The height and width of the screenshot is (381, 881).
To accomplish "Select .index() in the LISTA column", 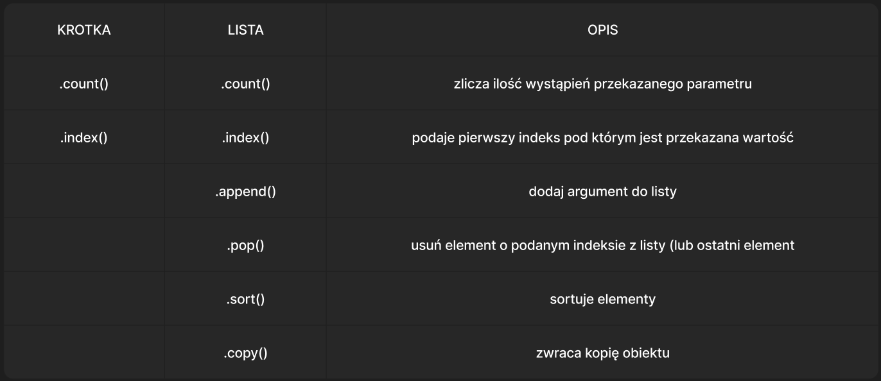I will pos(245,138).
